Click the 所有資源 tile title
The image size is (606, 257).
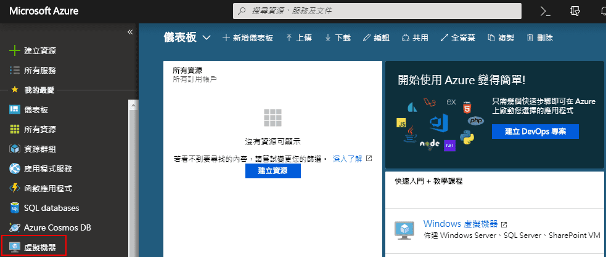[187, 71]
